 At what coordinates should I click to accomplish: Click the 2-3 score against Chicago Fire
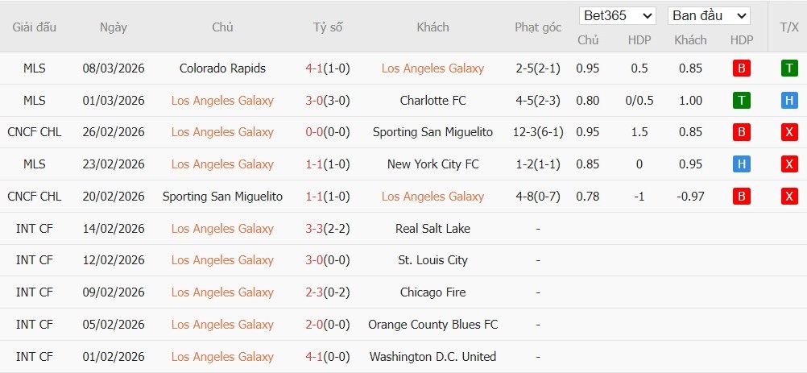tap(314, 292)
